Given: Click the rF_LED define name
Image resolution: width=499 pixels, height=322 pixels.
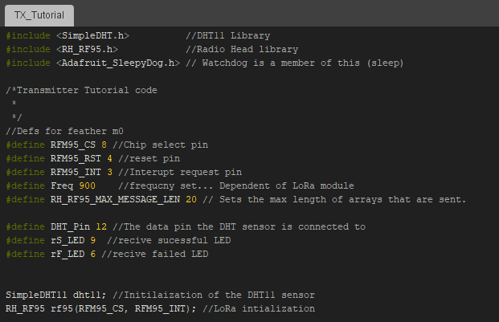Looking at the screenshot, I should point(68,255).
